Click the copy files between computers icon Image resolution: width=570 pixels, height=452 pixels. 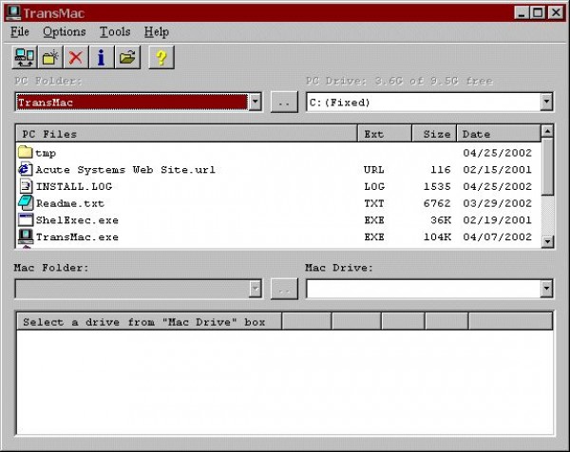pyautogui.click(x=25, y=58)
